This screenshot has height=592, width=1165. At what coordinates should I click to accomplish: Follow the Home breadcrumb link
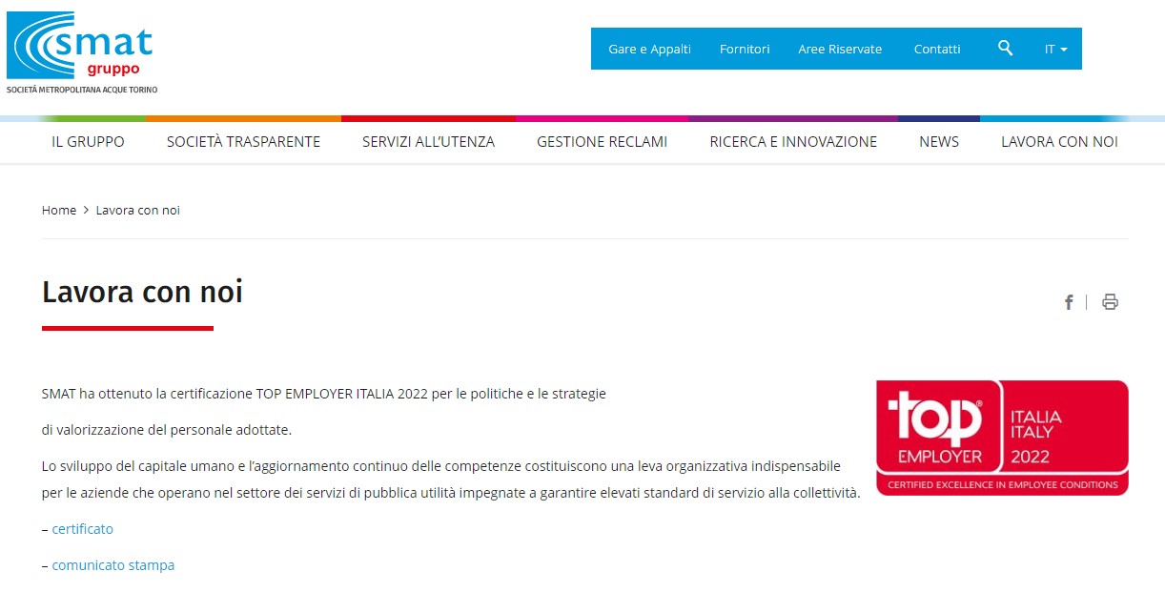coord(59,210)
